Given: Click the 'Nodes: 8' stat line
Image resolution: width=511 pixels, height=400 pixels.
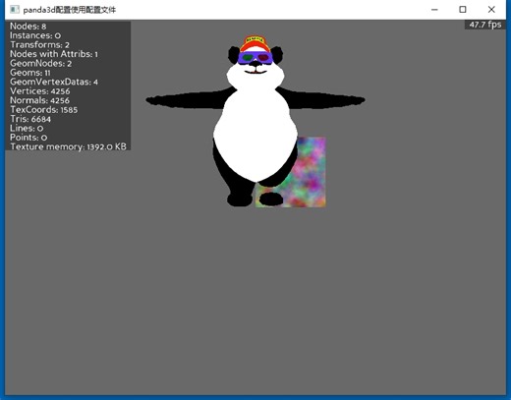Looking at the screenshot, I should (x=28, y=27).
